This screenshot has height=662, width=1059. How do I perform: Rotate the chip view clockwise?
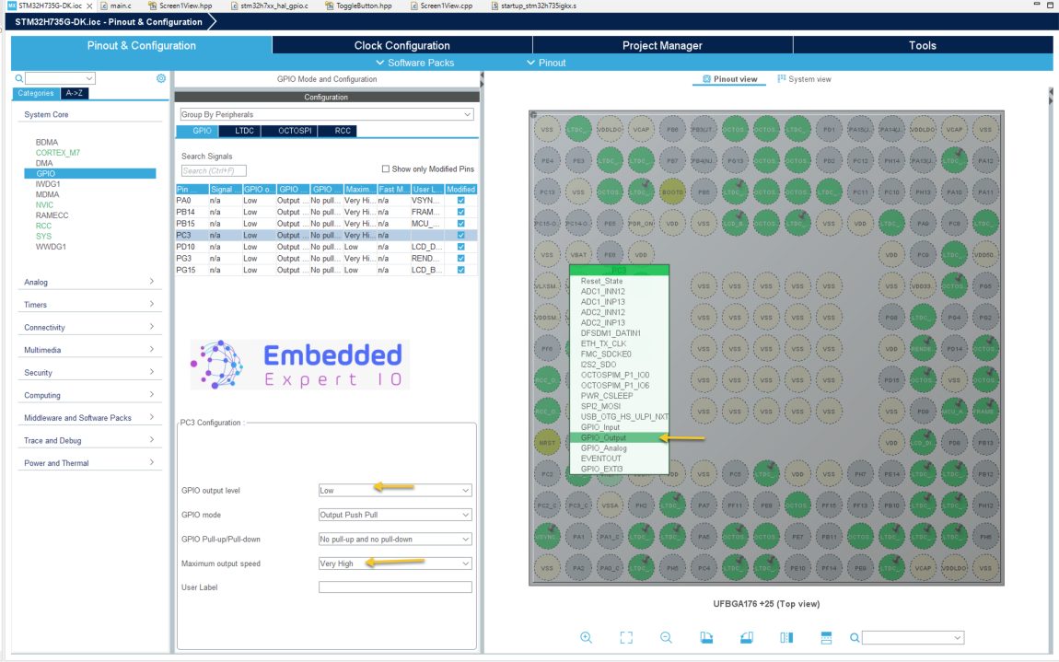pyautogui.click(x=705, y=637)
